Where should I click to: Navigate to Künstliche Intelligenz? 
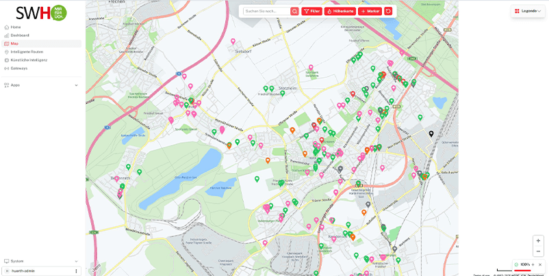[x=29, y=59]
